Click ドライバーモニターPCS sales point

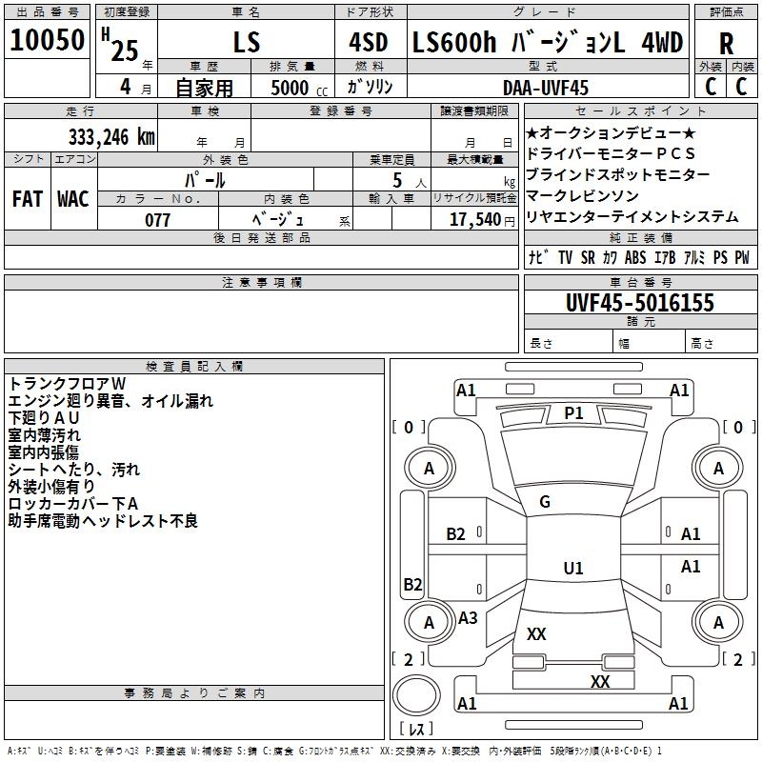(x=611, y=153)
